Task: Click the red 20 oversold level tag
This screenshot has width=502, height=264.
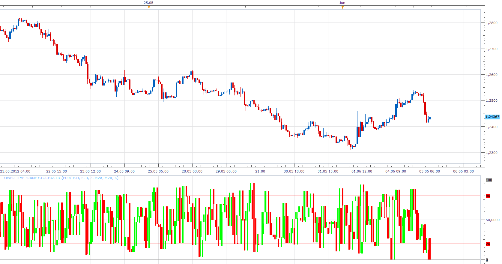Action: coord(488,244)
